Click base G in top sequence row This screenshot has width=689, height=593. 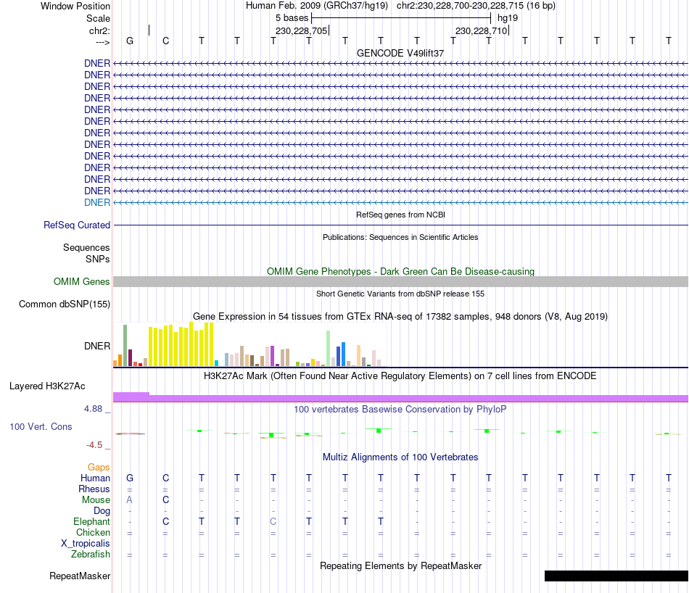pos(130,41)
